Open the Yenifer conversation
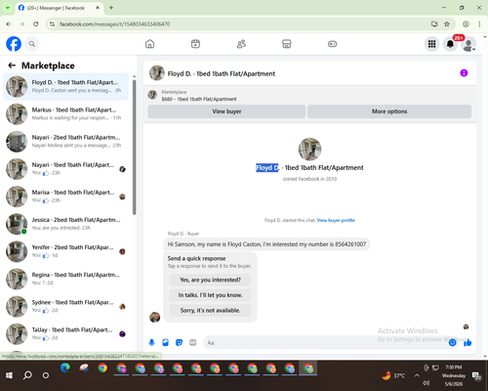The width and height of the screenshot is (488, 391). pos(65,251)
